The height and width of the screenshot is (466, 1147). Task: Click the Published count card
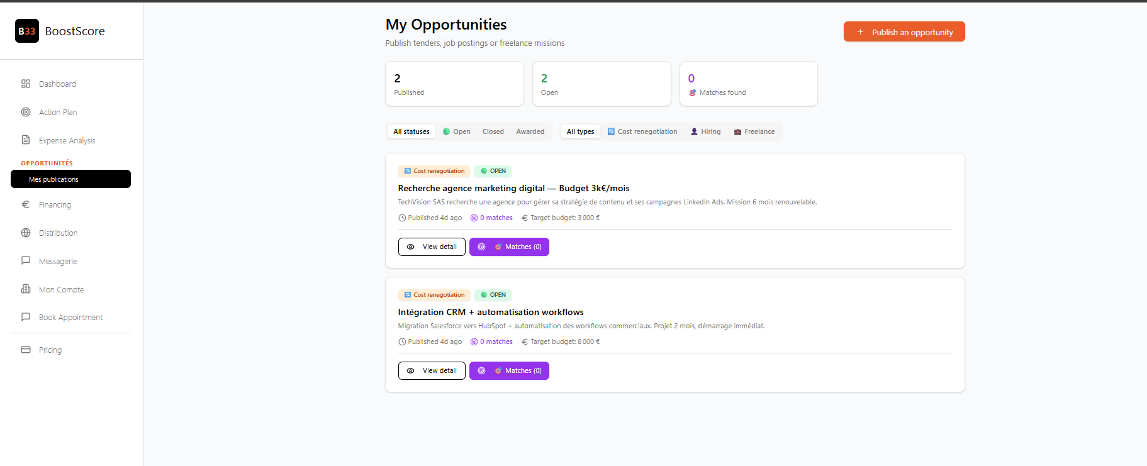(454, 84)
